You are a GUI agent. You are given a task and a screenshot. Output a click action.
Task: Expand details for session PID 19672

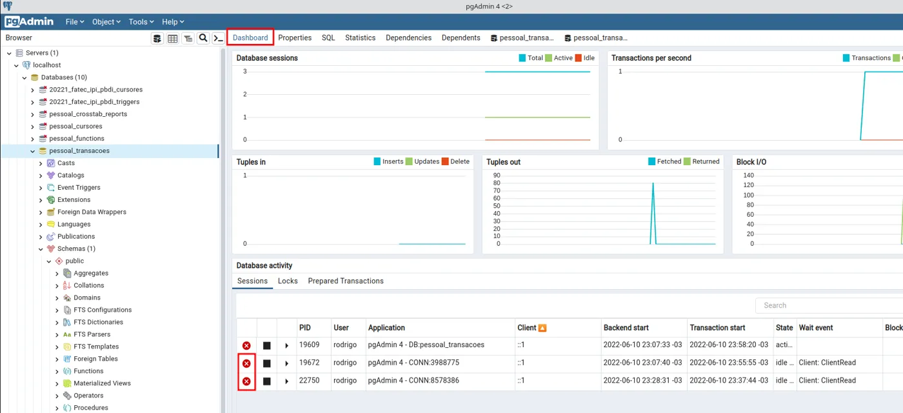[286, 363]
